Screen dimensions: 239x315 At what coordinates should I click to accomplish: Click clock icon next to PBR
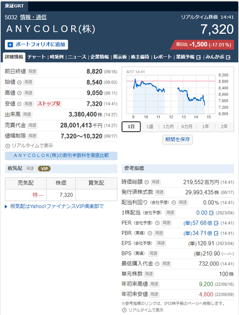150,233
